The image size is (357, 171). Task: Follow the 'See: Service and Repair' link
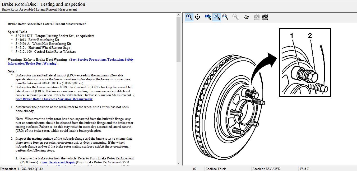point(59,162)
